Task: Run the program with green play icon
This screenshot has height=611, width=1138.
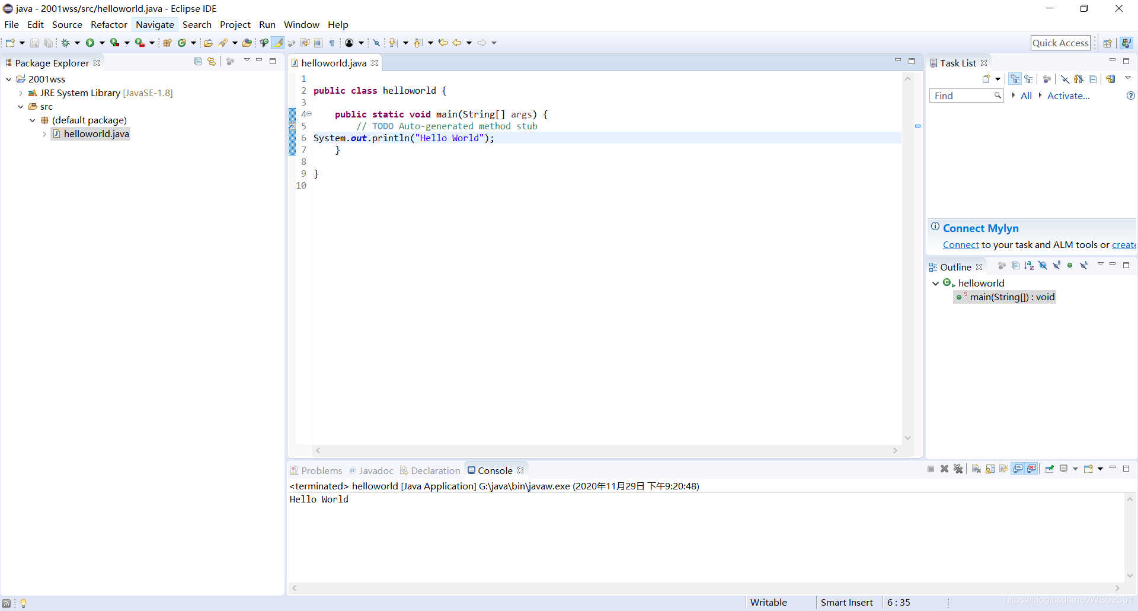Action: click(90, 43)
